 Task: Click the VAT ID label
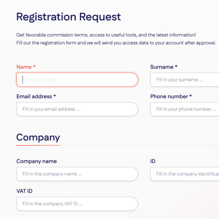pos(24,191)
